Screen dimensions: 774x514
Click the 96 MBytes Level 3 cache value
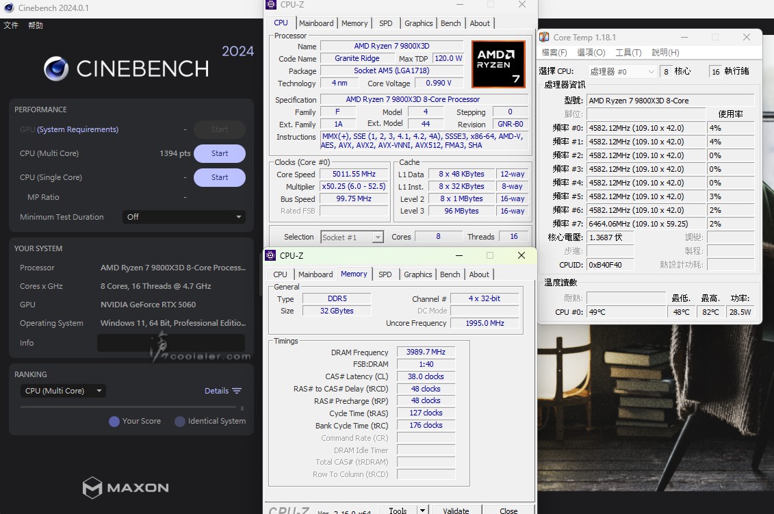click(461, 211)
